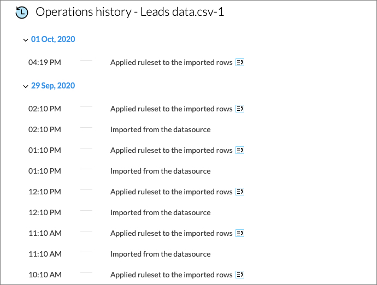
Task: Select 11:10 AM Imported from the datasource entry
Action: pos(160,254)
